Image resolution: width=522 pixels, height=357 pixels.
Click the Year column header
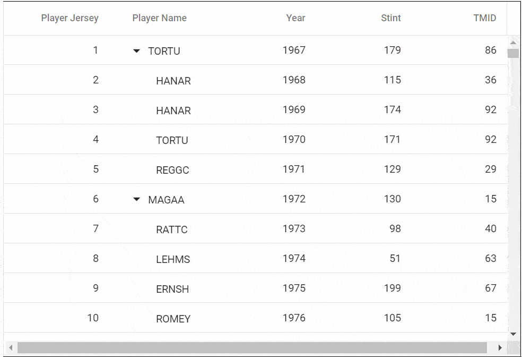[295, 18]
